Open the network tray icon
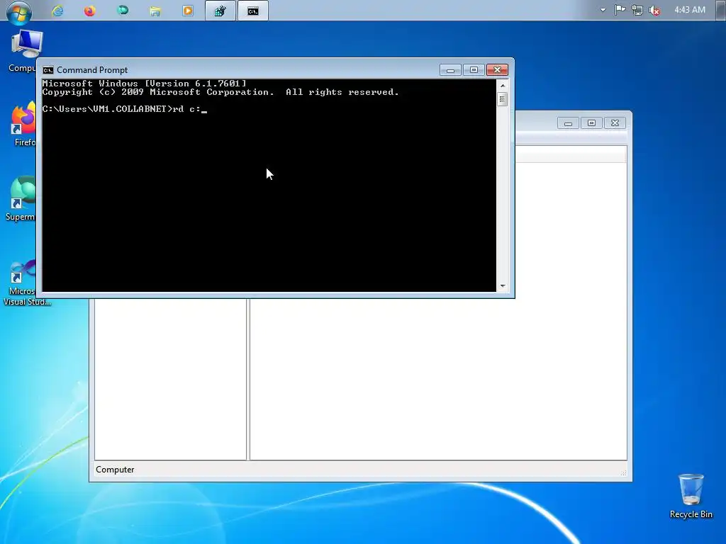The width and height of the screenshot is (726, 544). (637, 10)
